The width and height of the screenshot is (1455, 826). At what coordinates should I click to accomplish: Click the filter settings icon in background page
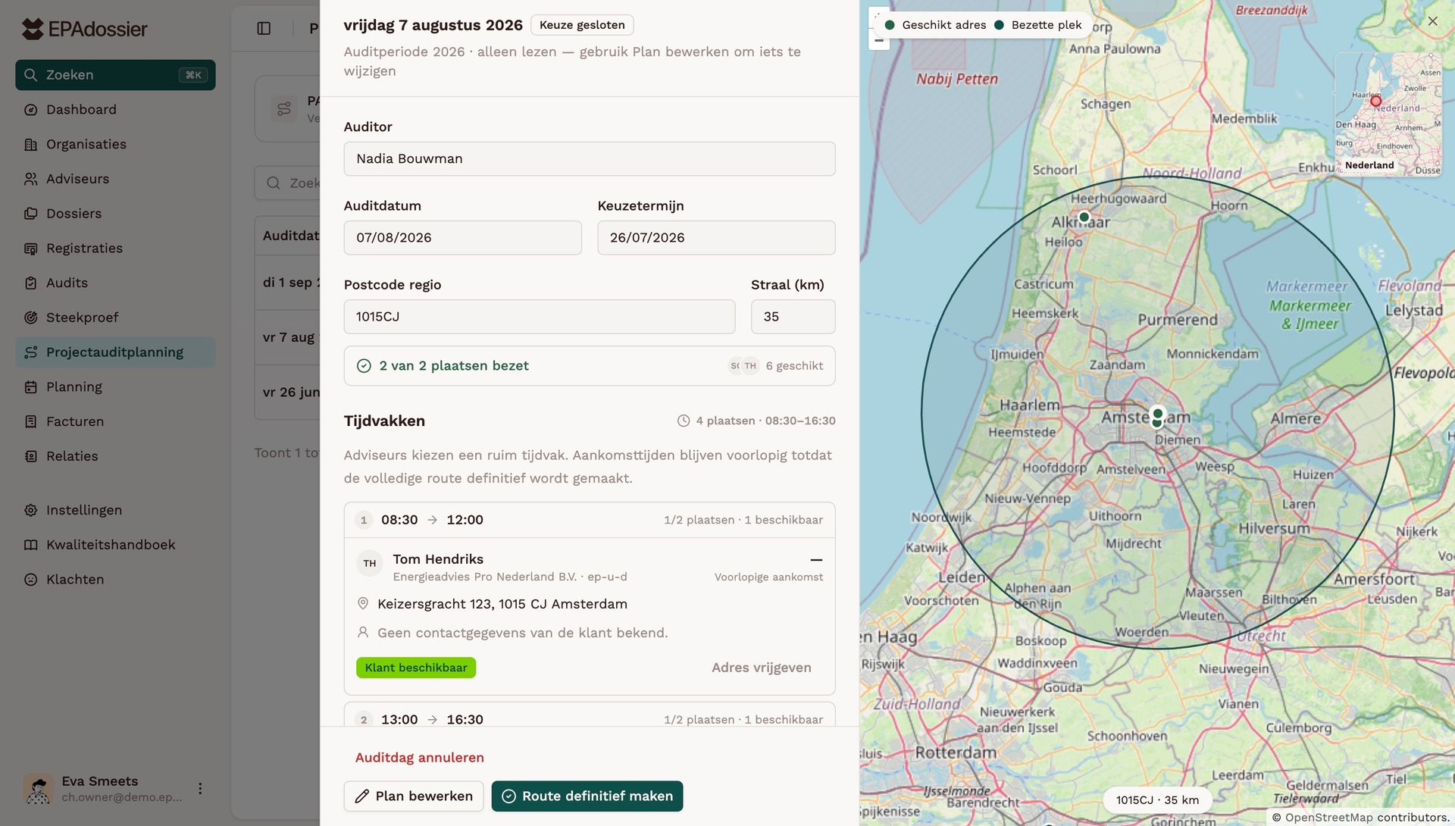click(284, 109)
